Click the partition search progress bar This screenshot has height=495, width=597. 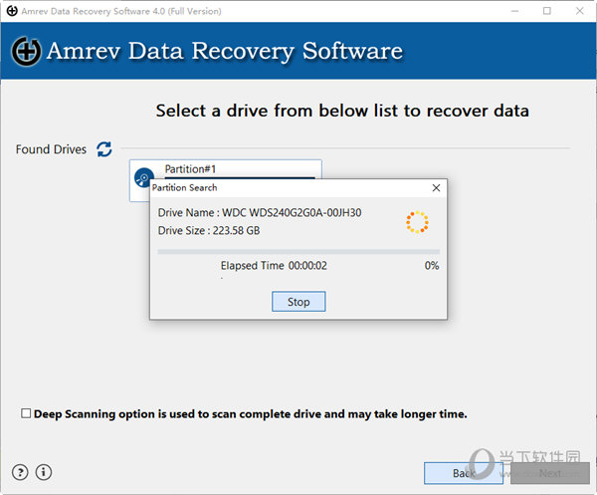point(298,252)
